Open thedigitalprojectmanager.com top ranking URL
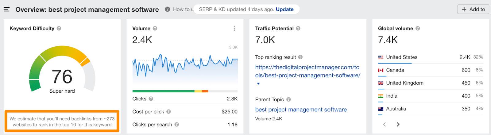The width and height of the screenshot is (491, 135). coord(307,71)
